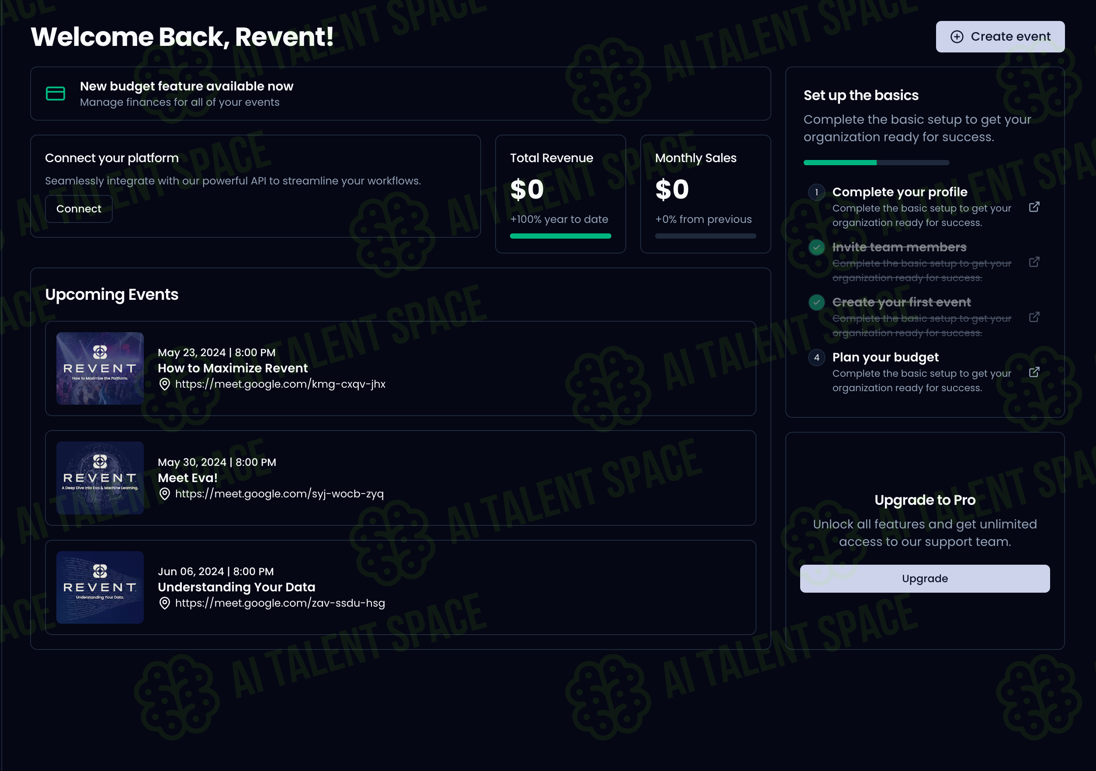Click the Connect your platform heading
The image size is (1096, 771).
click(x=112, y=158)
